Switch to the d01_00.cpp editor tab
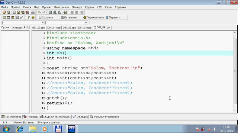 [x=39, y=28]
